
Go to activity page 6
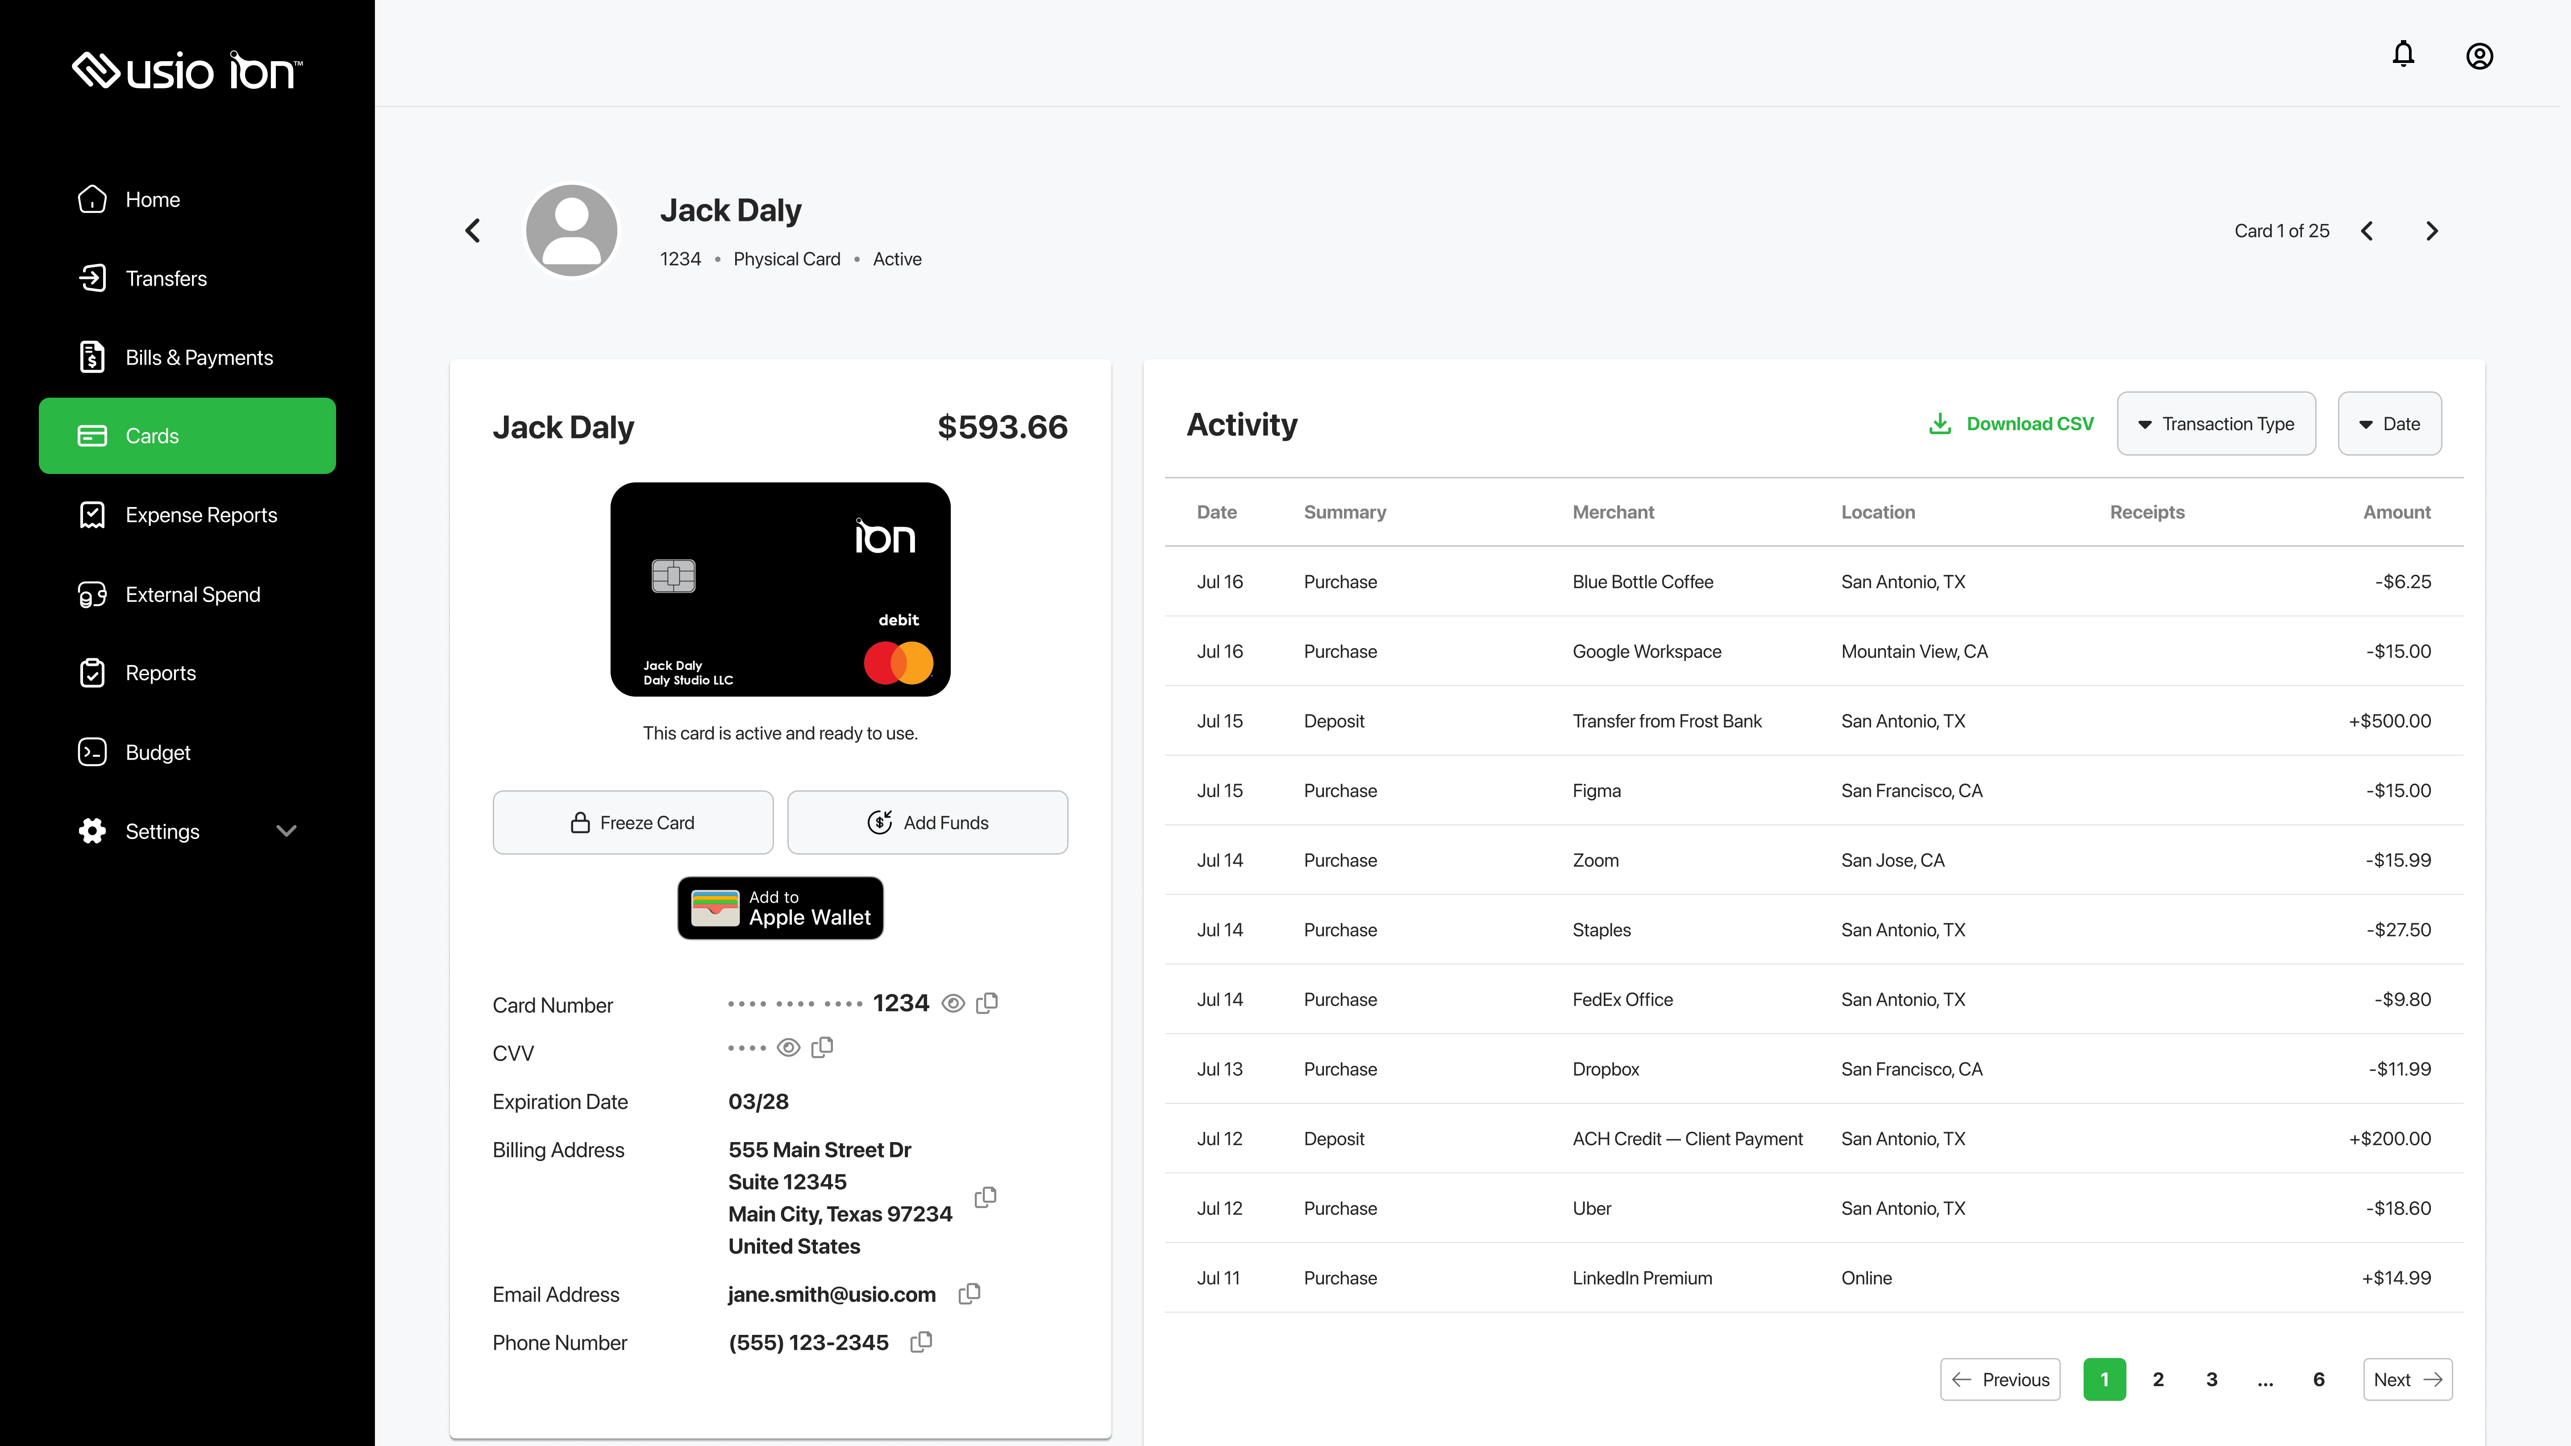click(2318, 1380)
